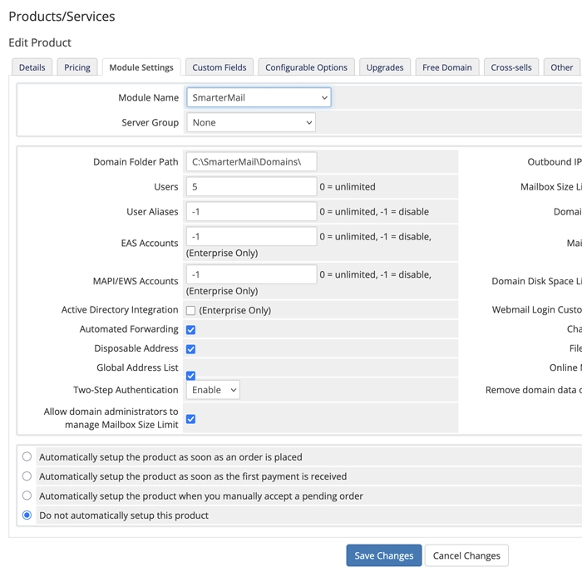The height and width of the screenshot is (582, 582).
Task: Open the Module Name dropdown
Action: tap(259, 97)
